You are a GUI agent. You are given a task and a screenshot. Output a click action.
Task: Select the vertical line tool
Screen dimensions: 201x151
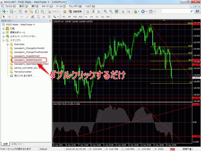click(16, 17)
